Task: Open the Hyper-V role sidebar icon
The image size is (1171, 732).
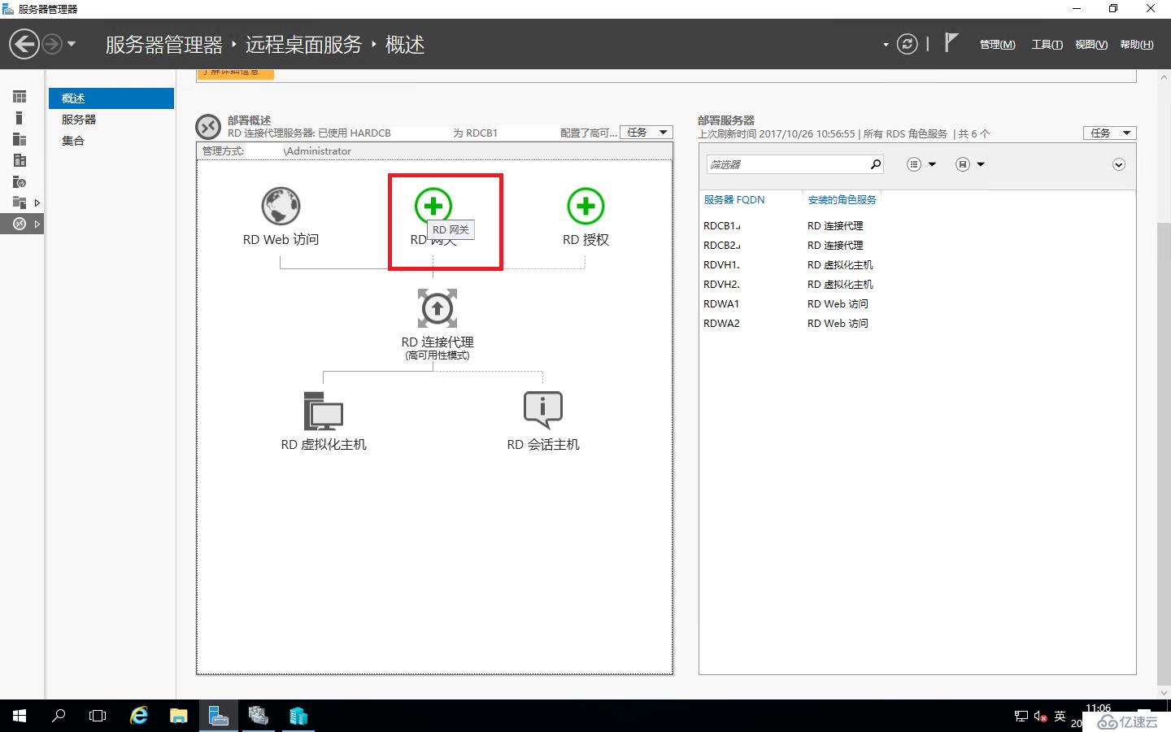Action: pyautogui.click(x=20, y=160)
